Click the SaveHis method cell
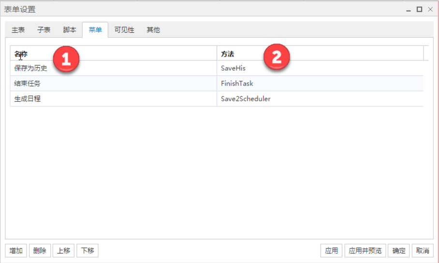The width and height of the screenshot is (439, 263). pyautogui.click(x=233, y=68)
